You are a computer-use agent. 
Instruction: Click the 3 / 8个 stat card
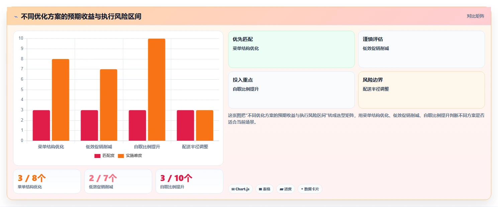pos(47,181)
